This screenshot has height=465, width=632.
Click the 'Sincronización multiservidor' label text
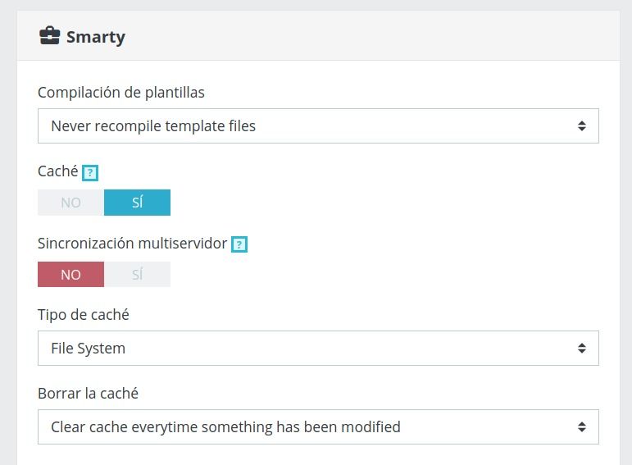[132, 244]
